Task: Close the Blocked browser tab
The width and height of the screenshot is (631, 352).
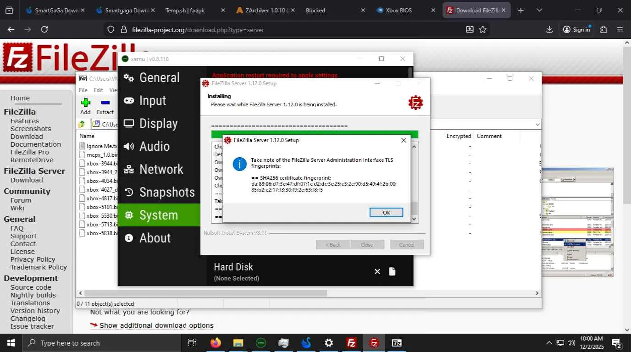Action: (363, 10)
